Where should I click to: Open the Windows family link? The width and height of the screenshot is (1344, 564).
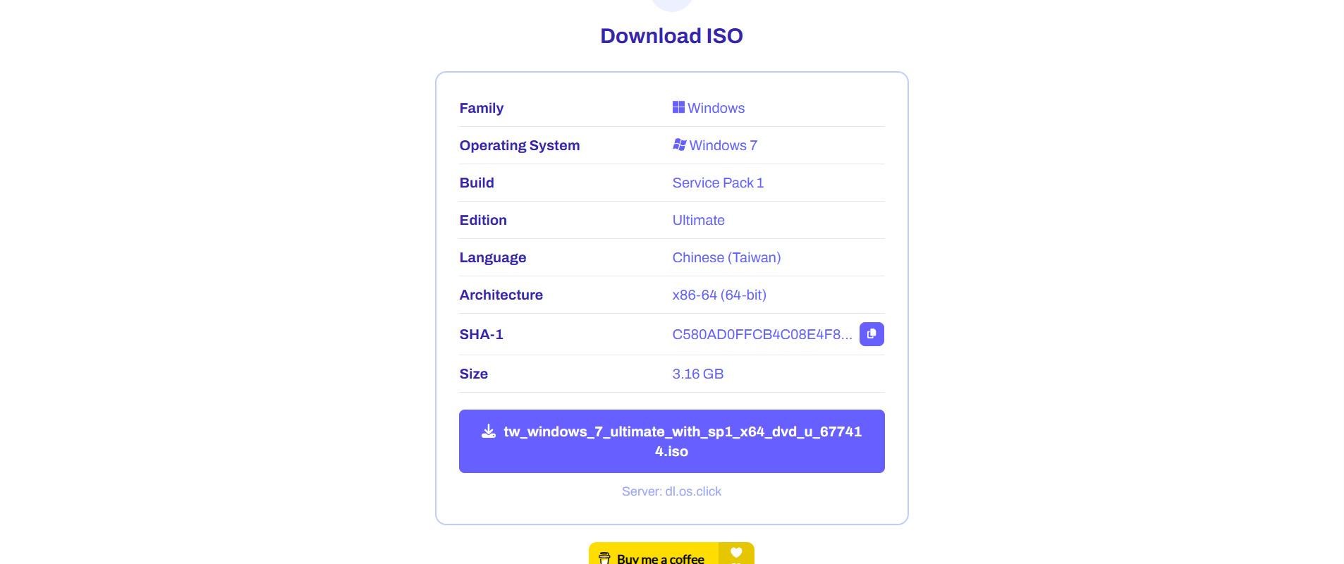pos(709,108)
